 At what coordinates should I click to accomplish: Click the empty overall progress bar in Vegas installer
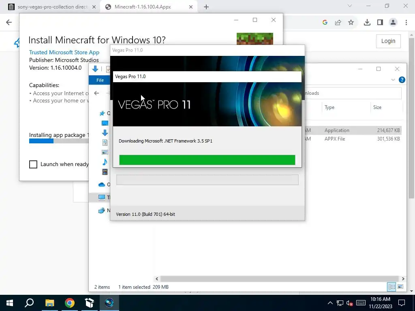pyautogui.click(x=207, y=180)
